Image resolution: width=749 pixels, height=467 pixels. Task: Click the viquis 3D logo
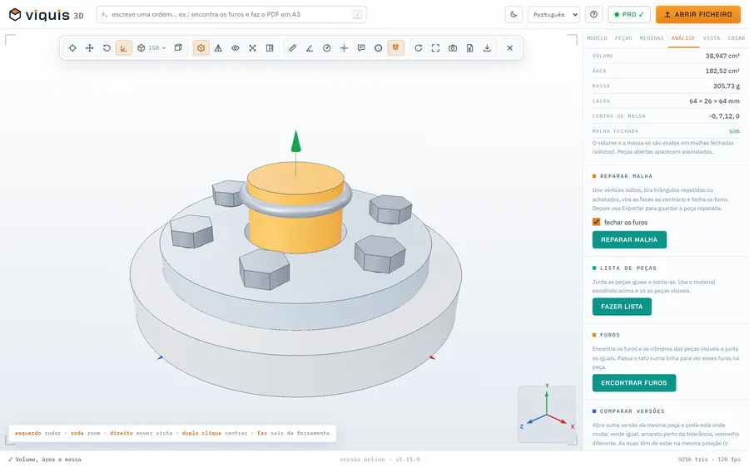click(x=47, y=14)
